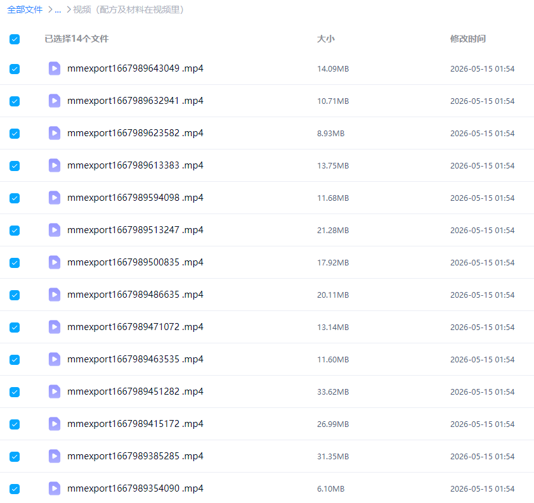Screen dimensions: 534x503
Task: Click video icon for mmexport1667989500835 .mp4
Action: point(55,262)
